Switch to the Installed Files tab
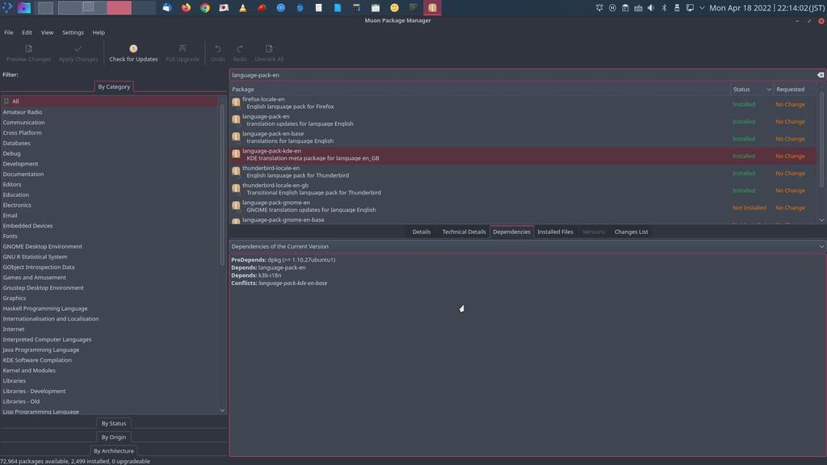827x465 pixels. 555,232
